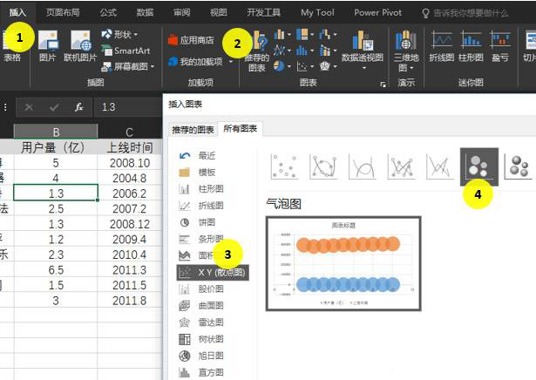
Task: Open 推荐的图表 recommended charts button
Action: pos(257,52)
